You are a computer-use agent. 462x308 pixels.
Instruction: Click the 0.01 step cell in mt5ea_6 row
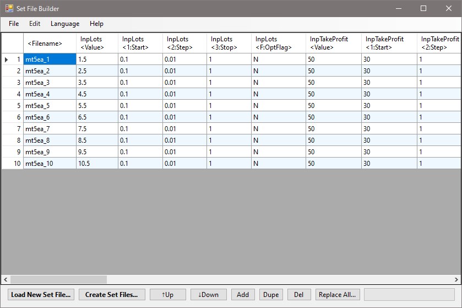184,117
